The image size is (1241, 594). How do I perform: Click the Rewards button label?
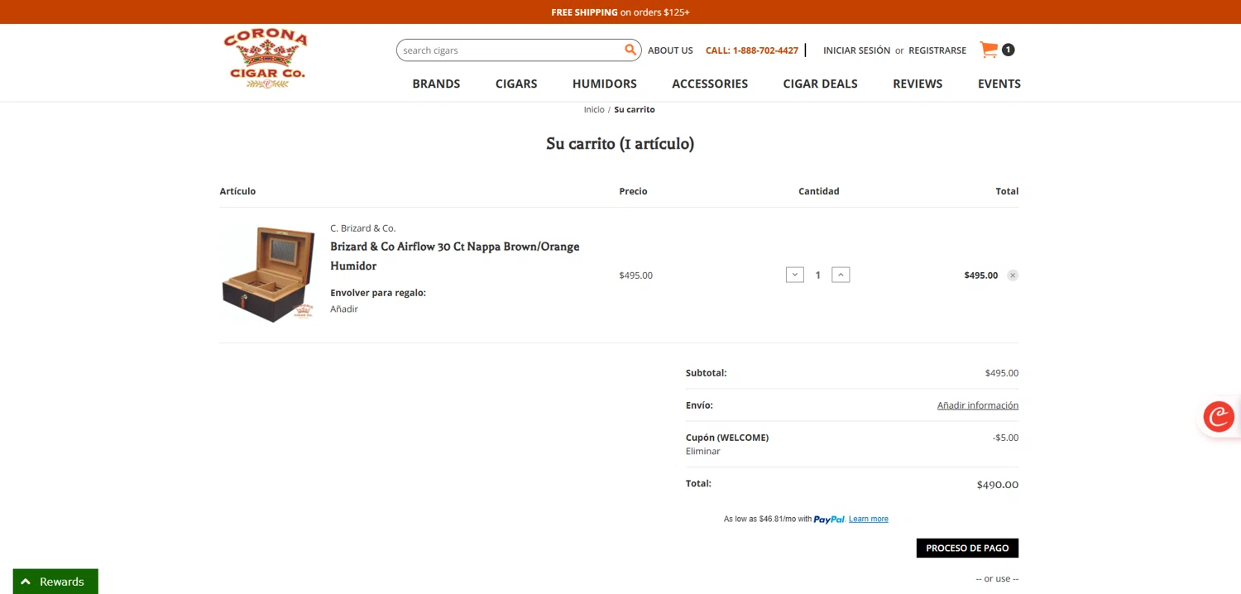pos(62,582)
